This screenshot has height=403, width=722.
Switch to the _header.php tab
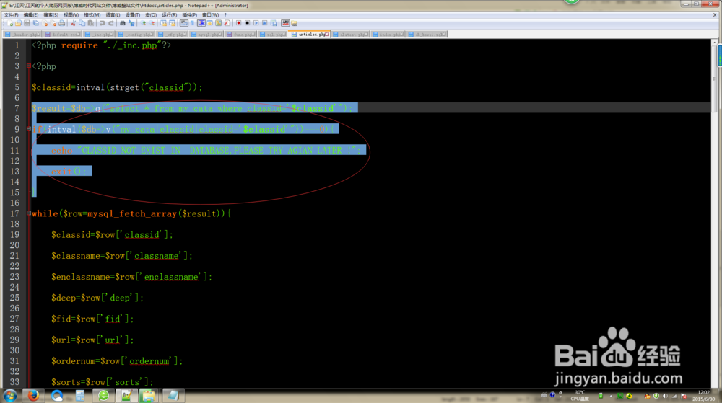point(22,35)
